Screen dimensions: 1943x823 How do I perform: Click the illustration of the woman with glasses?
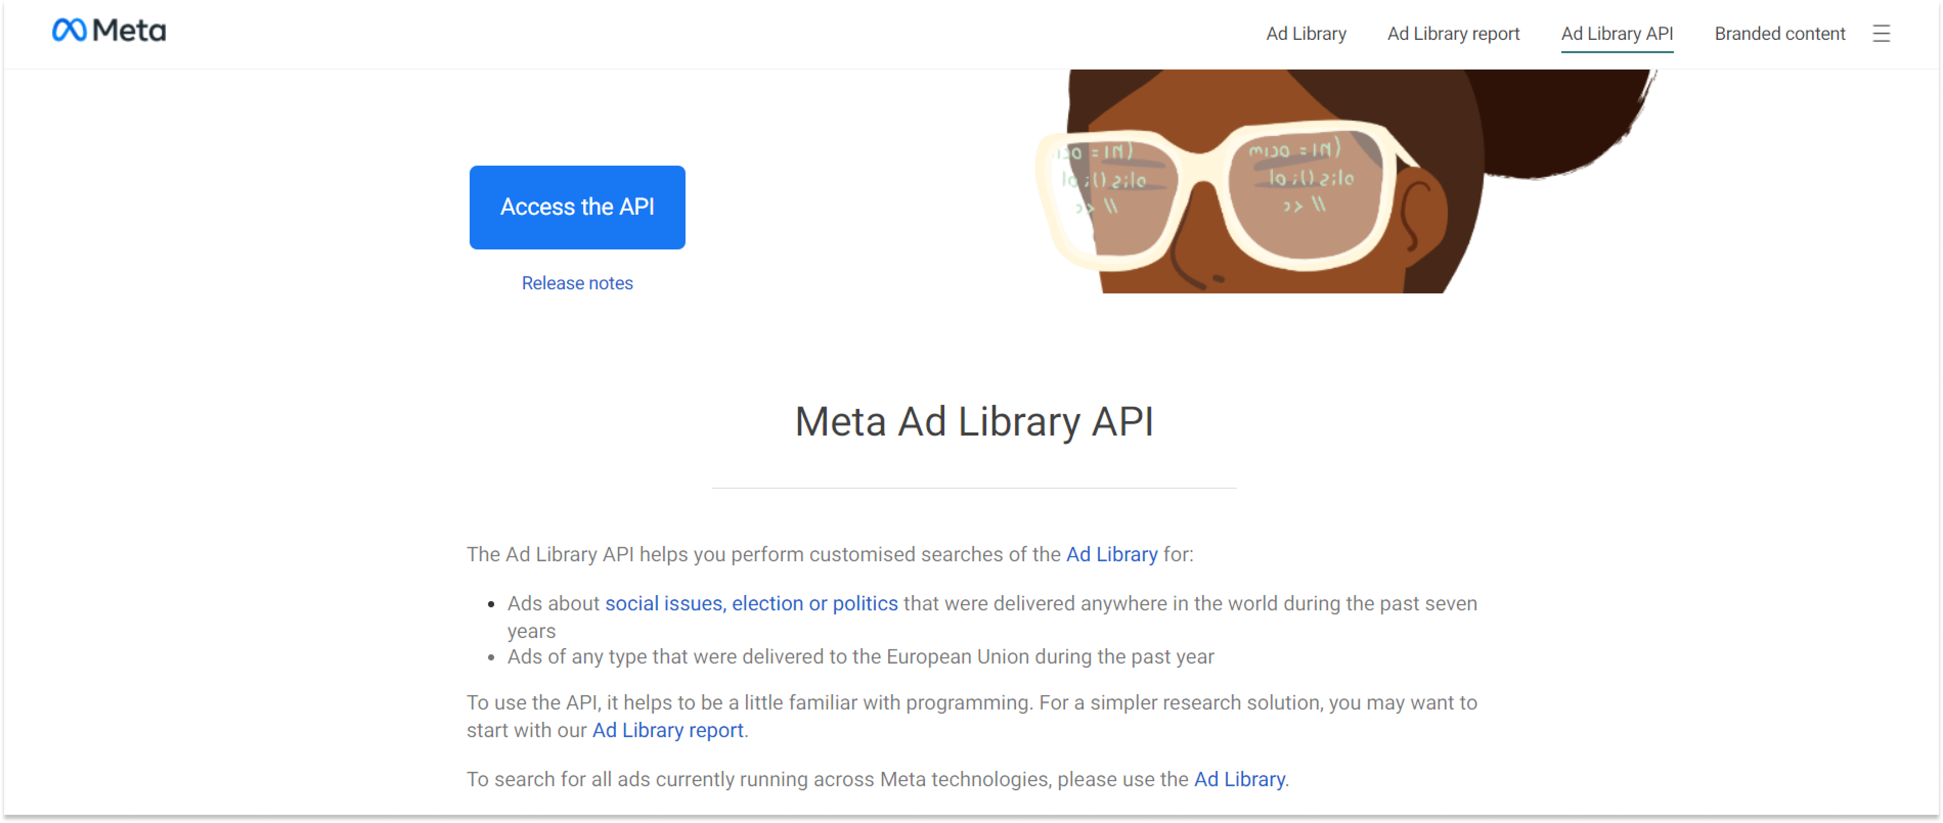click(1346, 181)
